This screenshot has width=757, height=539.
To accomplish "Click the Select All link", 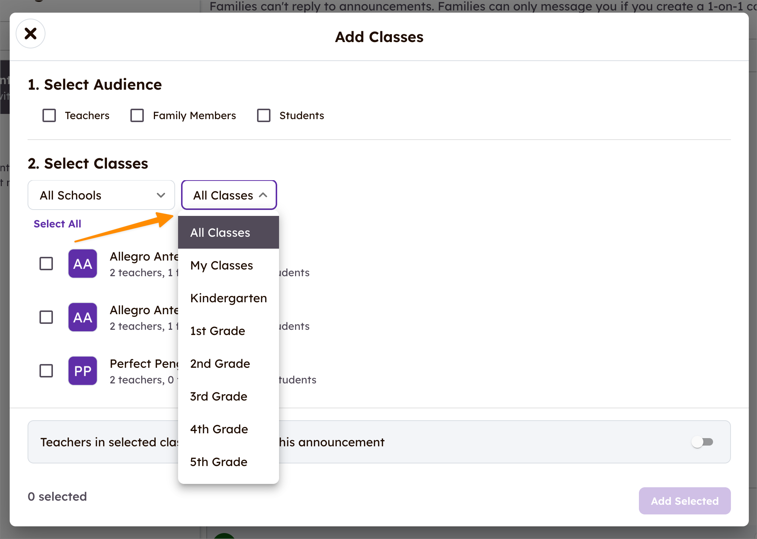I will pyautogui.click(x=57, y=223).
